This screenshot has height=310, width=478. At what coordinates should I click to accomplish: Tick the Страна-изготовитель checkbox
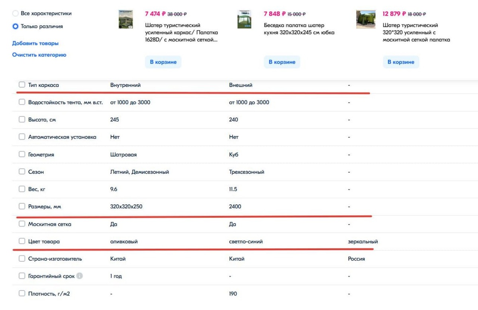click(22, 259)
